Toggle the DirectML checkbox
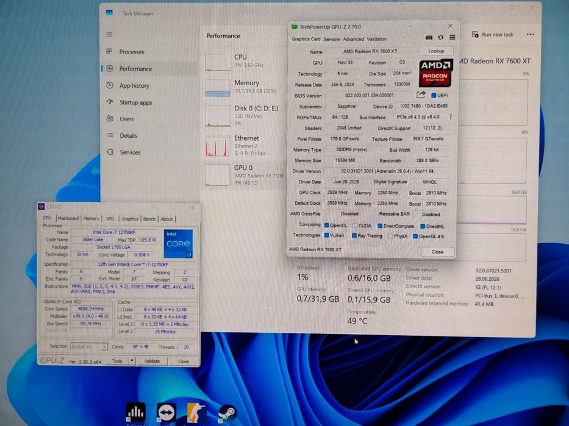The width and height of the screenshot is (569, 426). [423, 226]
